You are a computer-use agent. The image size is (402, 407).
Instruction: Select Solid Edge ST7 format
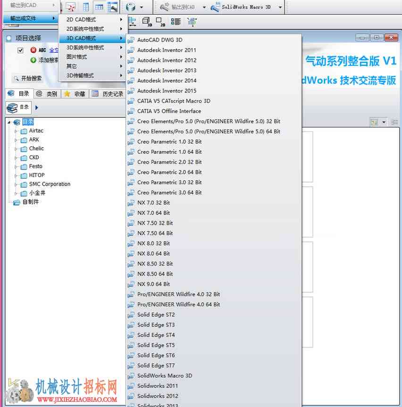pos(213,366)
